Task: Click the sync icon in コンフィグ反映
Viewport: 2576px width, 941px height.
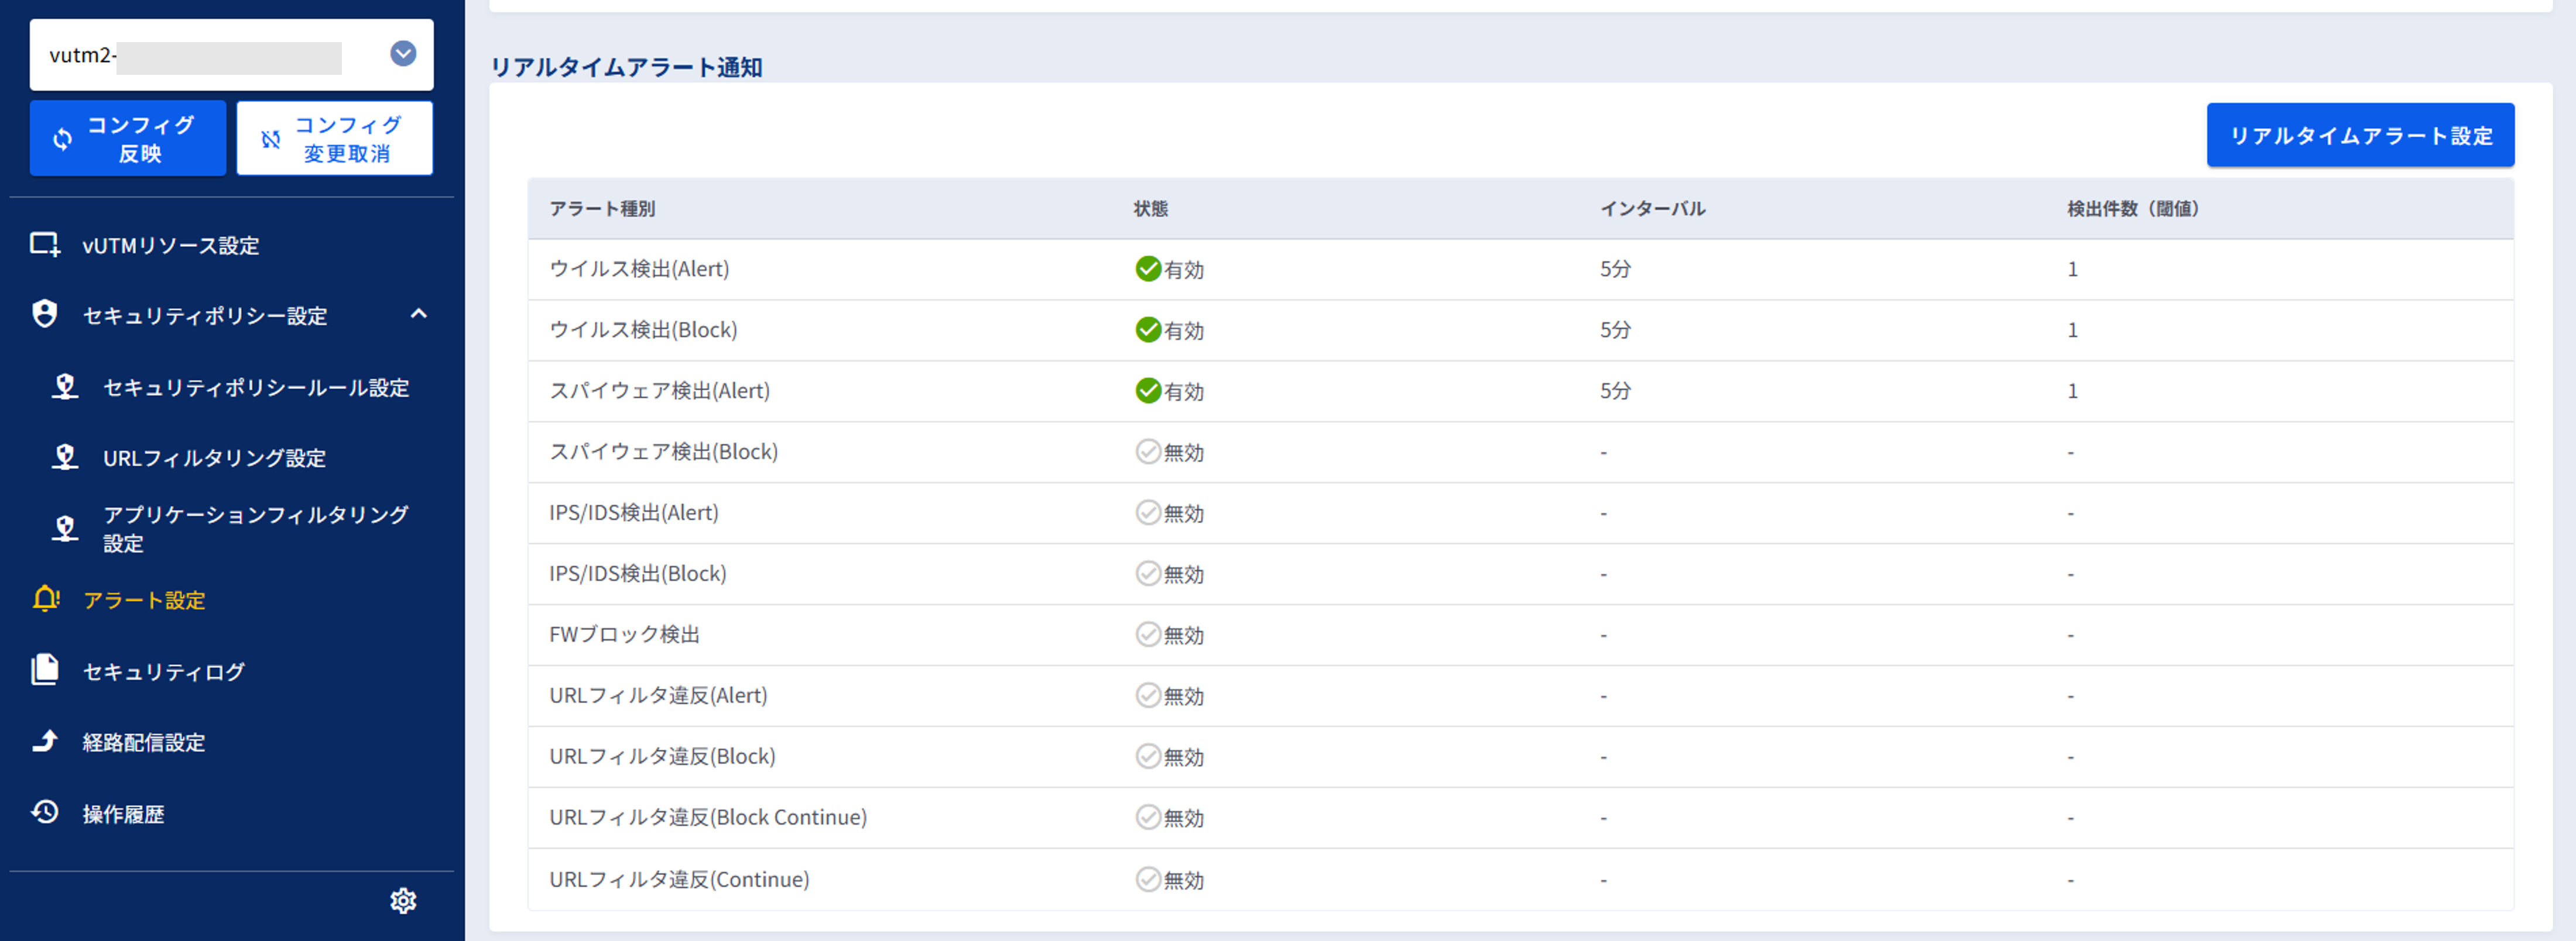Action: (62, 139)
